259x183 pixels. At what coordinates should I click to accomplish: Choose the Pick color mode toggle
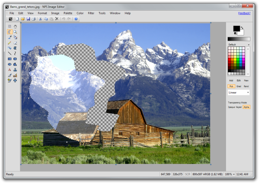click(231, 86)
